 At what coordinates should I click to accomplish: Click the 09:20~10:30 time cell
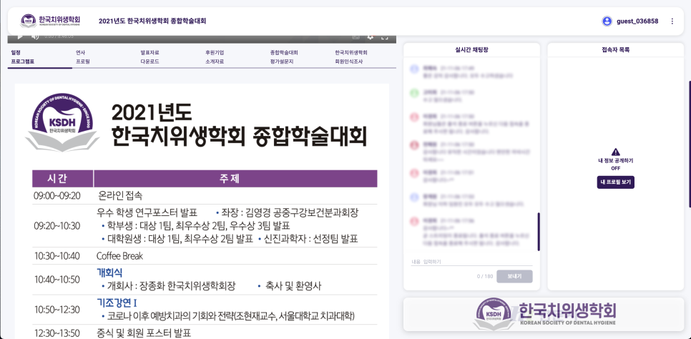coord(57,226)
